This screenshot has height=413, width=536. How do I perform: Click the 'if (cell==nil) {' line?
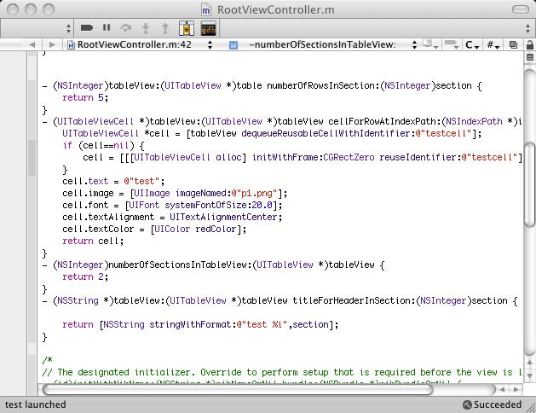103,145
